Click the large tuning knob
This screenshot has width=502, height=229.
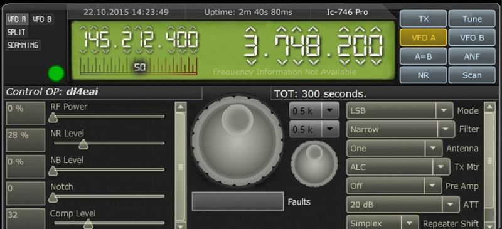tap(237, 141)
